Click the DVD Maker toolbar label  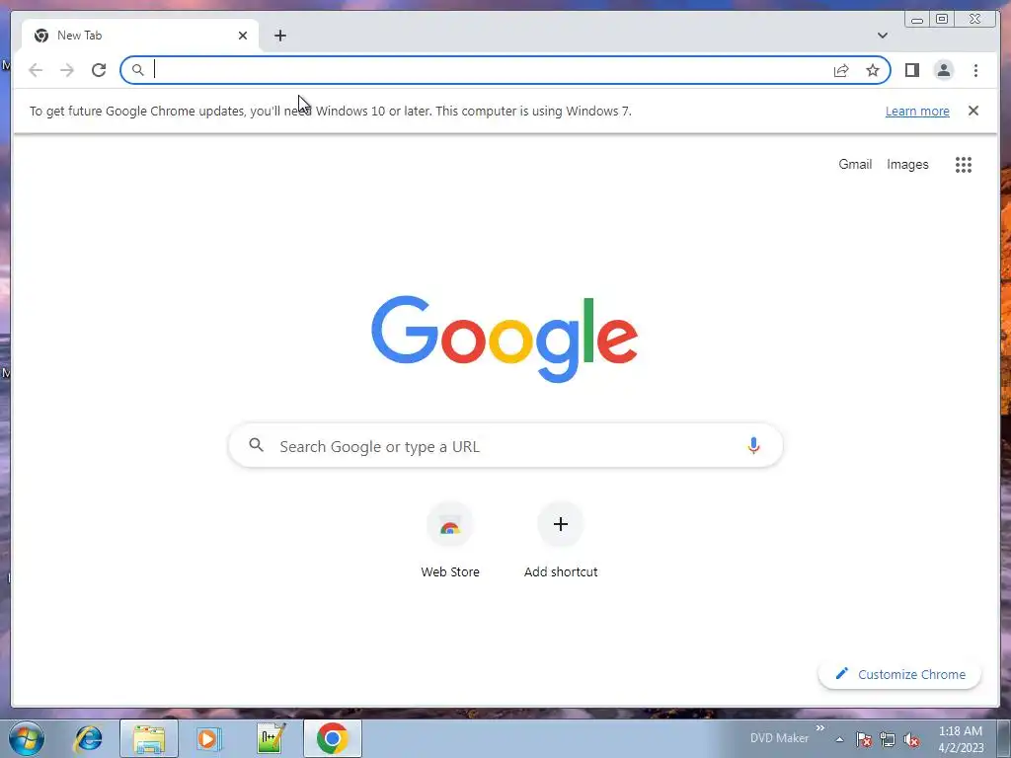click(779, 738)
